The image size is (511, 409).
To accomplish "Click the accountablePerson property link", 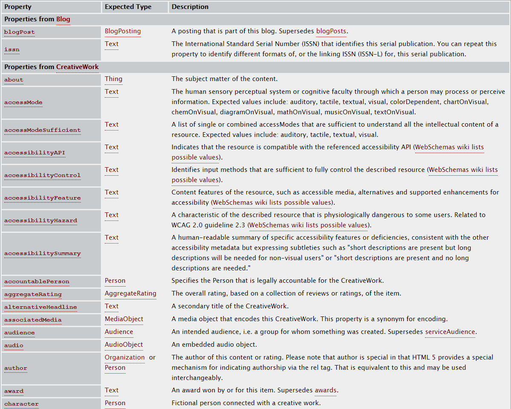I will [x=37, y=281].
